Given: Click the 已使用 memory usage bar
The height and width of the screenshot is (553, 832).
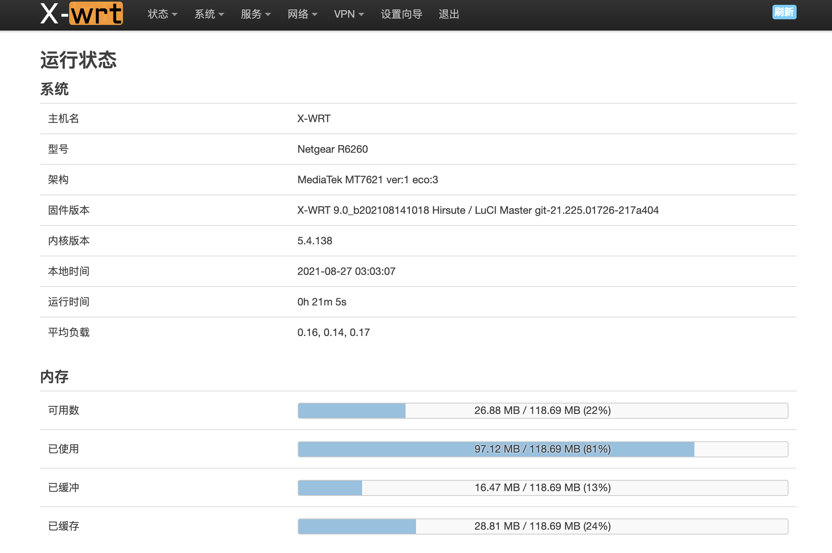Looking at the screenshot, I should 542,449.
